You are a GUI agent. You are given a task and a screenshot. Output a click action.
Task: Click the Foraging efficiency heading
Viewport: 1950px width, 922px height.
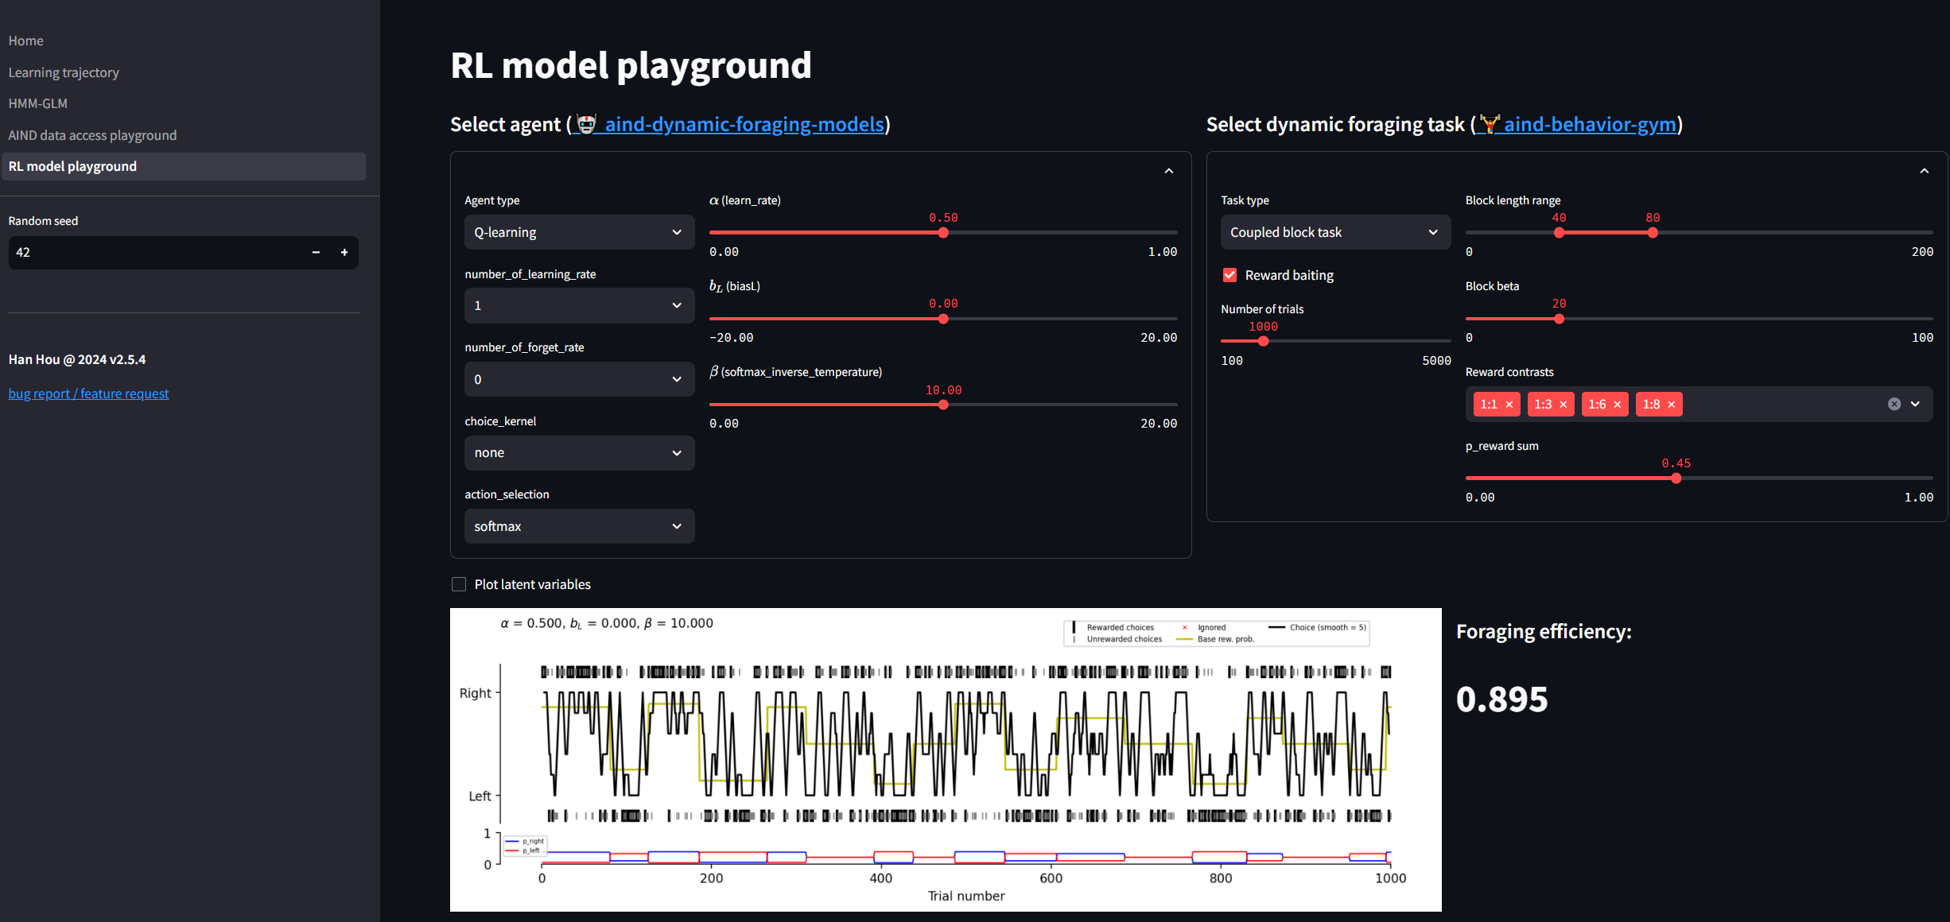pos(1543,632)
